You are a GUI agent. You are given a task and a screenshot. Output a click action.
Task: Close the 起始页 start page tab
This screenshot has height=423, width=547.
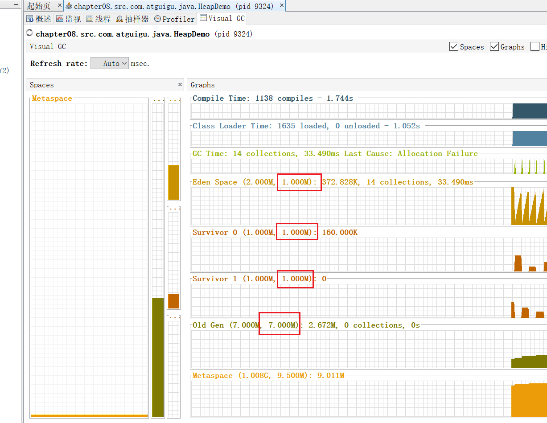(60, 6)
